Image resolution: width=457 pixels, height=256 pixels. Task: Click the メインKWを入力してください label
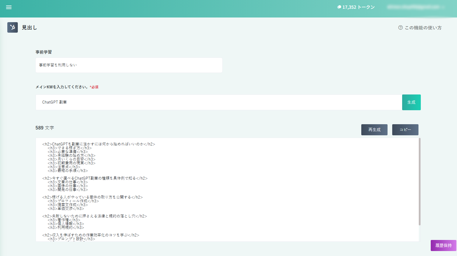[67, 87]
